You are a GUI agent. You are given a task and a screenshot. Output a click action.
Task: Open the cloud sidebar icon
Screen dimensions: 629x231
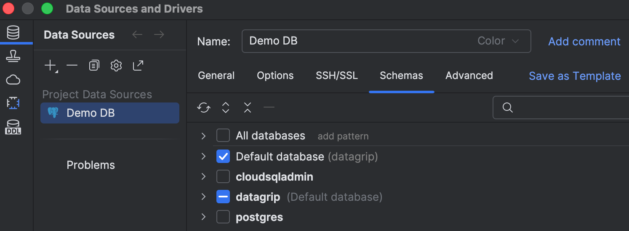(13, 79)
